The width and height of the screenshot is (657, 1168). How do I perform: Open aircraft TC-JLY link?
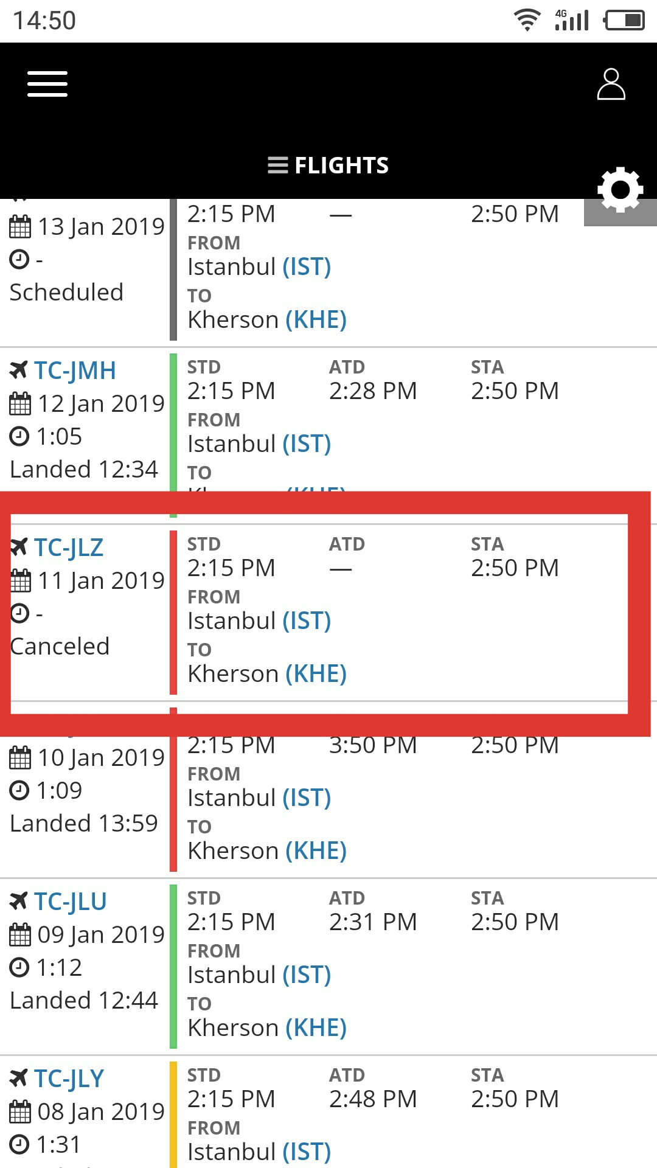[x=69, y=1079]
